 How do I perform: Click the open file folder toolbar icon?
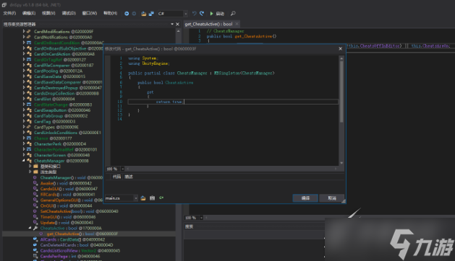click(x=144, y=14)
